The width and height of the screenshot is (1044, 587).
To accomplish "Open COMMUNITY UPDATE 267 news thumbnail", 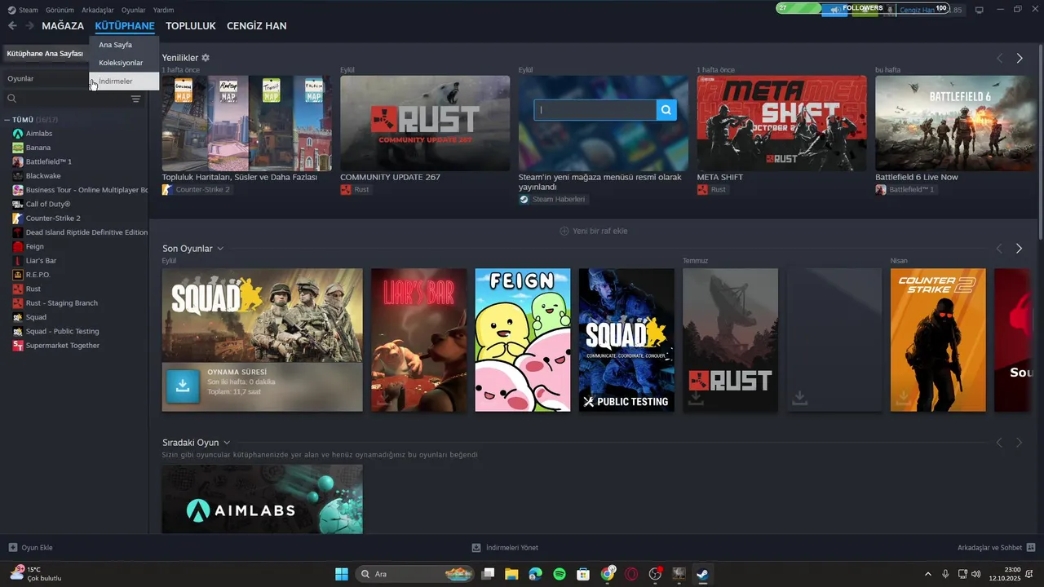I will (425, 123).
